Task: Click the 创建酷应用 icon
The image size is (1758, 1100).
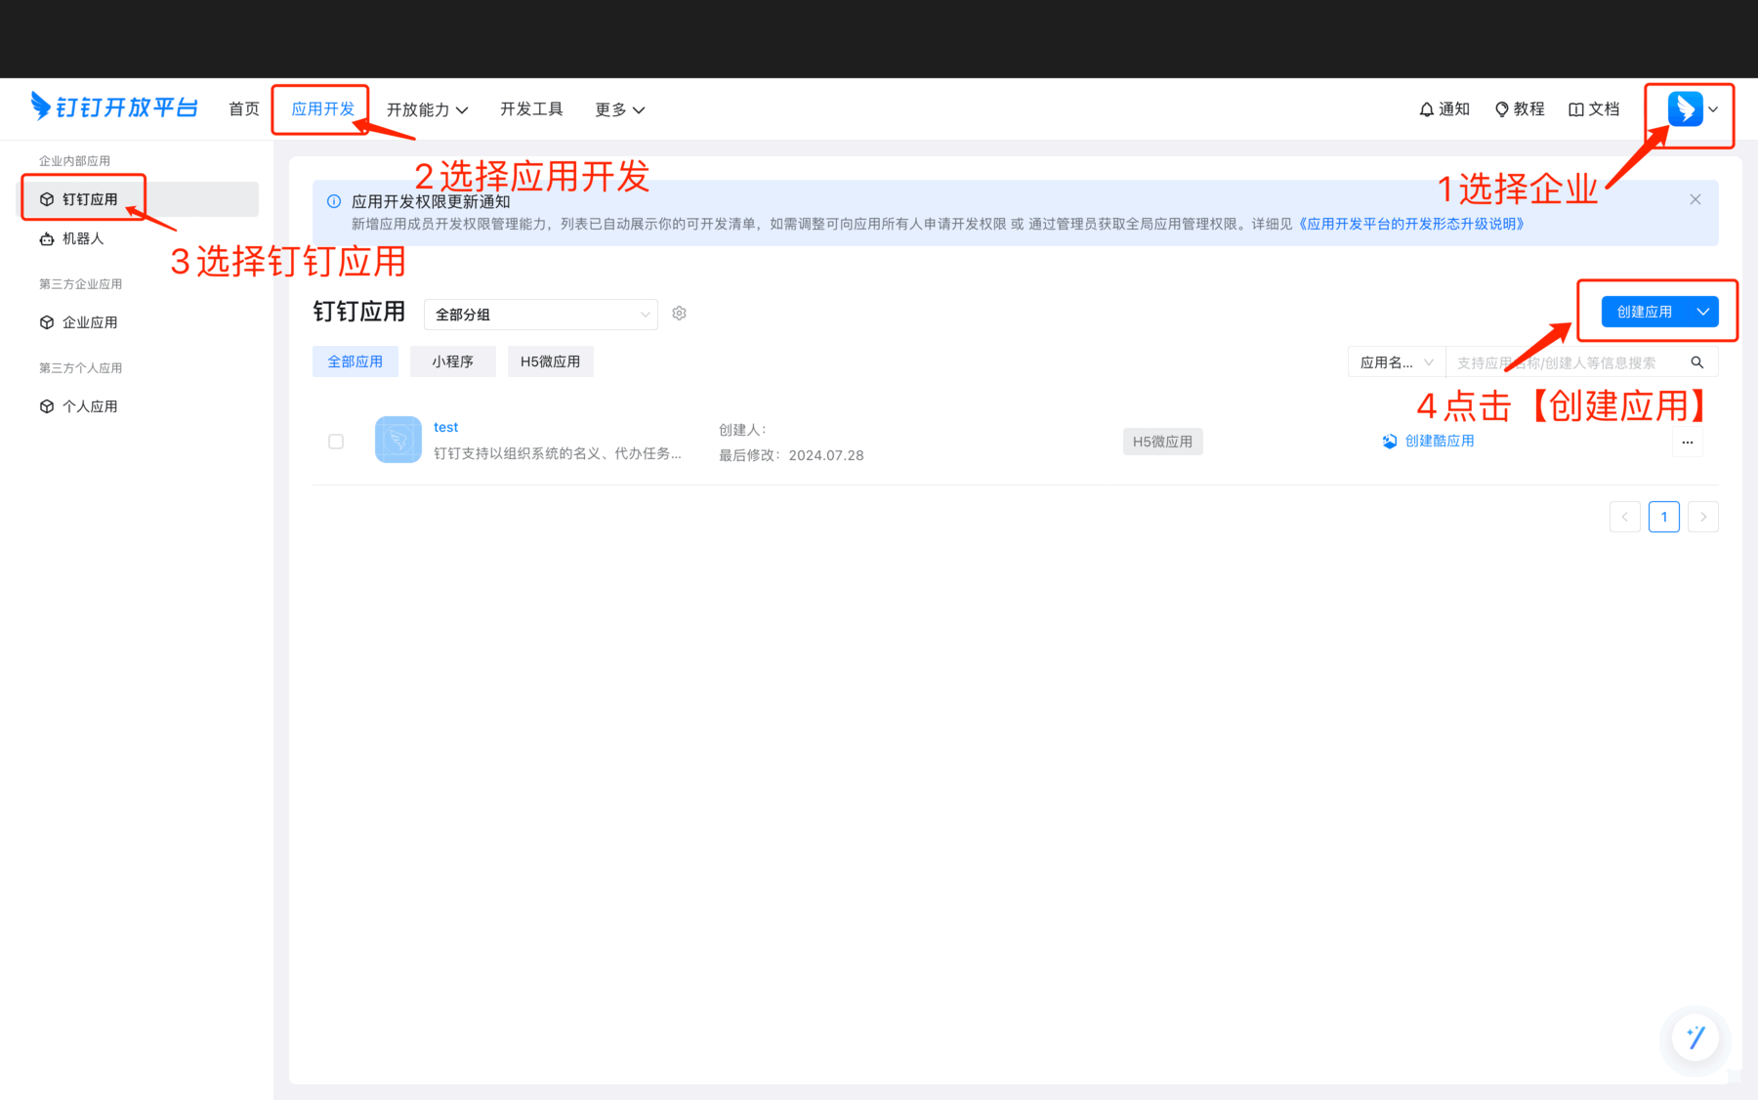Action: pyautogui.click(x=1389, y=442)
